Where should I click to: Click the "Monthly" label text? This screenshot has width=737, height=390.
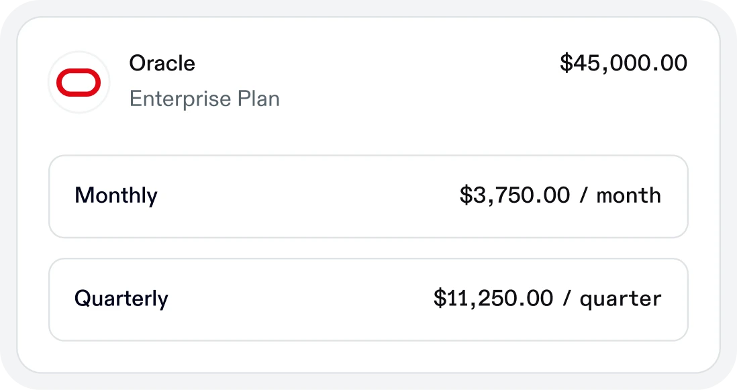coord(116,196)
